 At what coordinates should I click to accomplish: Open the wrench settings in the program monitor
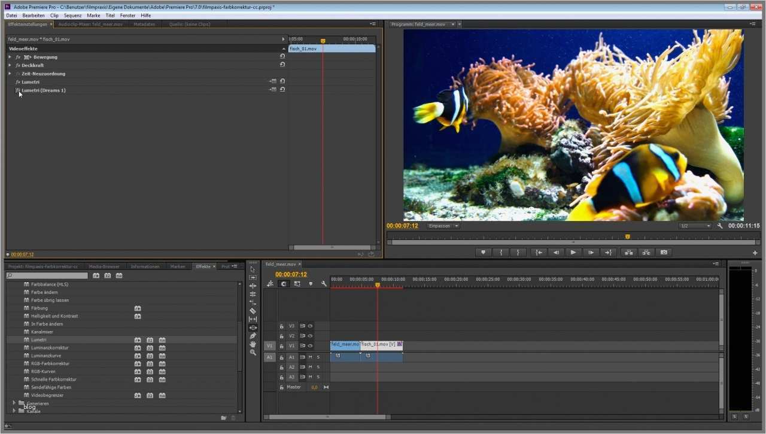pos(720,226)
